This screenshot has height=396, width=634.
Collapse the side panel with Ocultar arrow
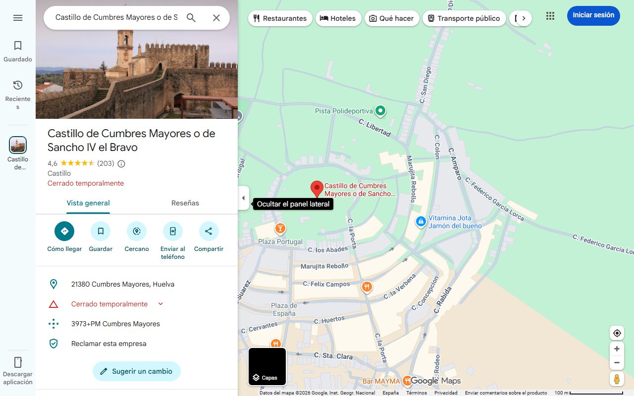[x=243, y=198]
